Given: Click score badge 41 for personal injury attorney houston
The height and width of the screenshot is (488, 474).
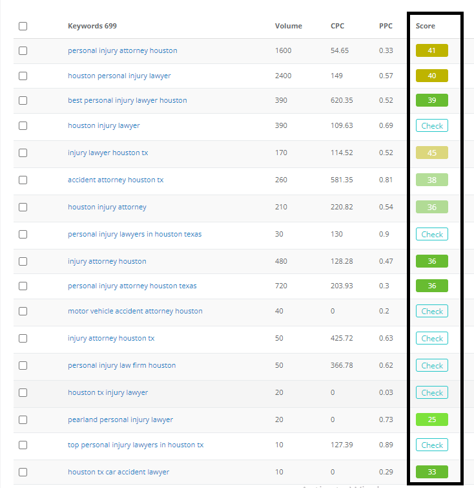Looking at the screenshot, I should click(x=431, y=50).
